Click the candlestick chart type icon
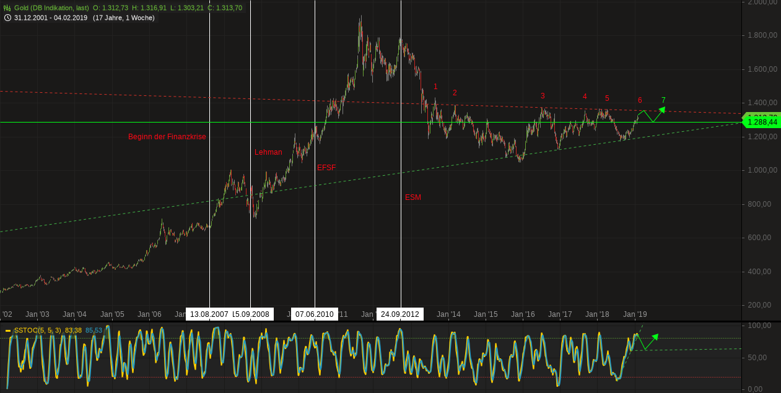This screenshot has height=393, width=781. 7,8
